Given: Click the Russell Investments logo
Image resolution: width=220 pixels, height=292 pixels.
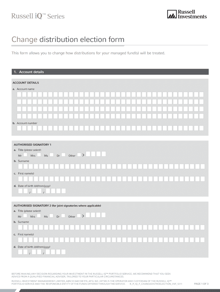Looking at the screenshot, I should pyautogui.click(x=187, y=14).
